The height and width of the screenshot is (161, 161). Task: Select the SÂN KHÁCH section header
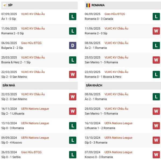(x=123, y=86)
